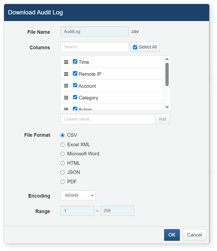Uncheck the Remote IP column checkbox

pos(75,74)
